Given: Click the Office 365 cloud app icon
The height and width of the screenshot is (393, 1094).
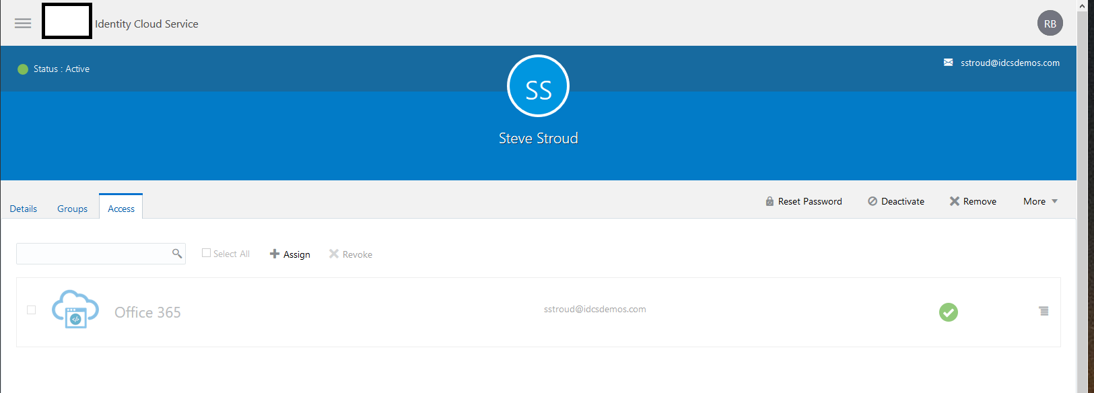Looking at the screenshot, I should (75, 310).
